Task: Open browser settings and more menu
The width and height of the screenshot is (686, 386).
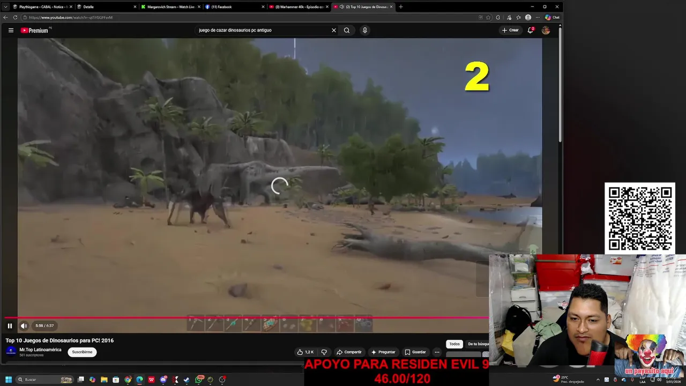Action: click(x=538, y=17)
